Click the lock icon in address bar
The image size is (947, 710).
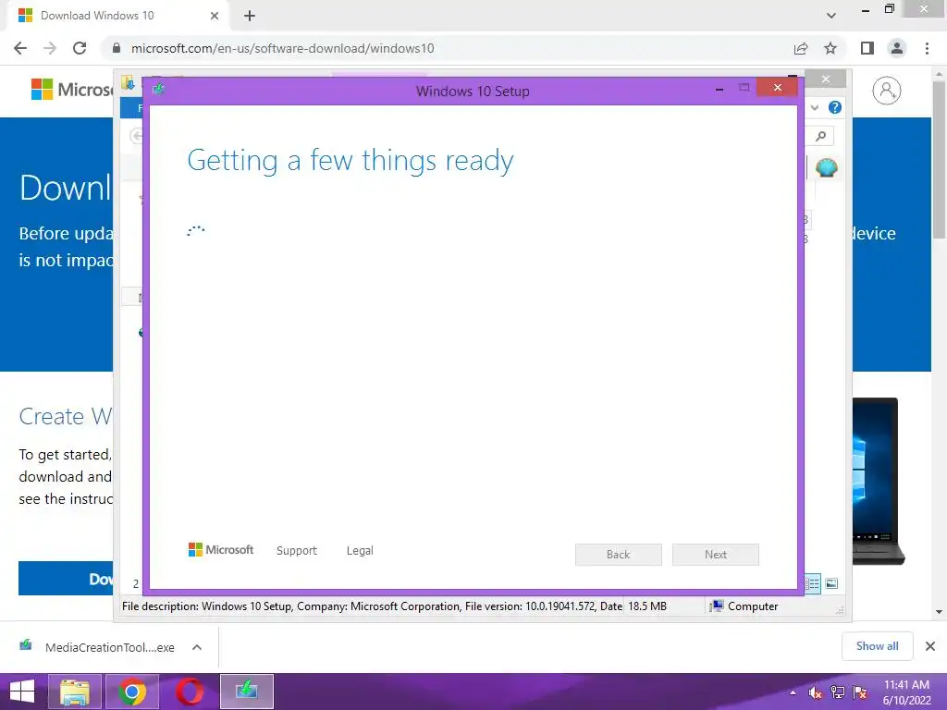click(x=117, y=48)
